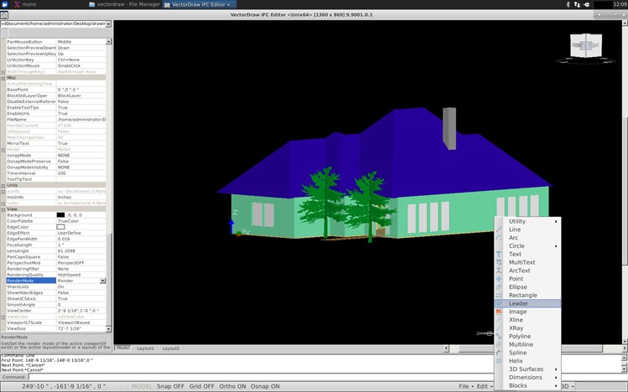The image size is (628, 392).
Task: Open the Circle submenu
Action: click(527, 246)
